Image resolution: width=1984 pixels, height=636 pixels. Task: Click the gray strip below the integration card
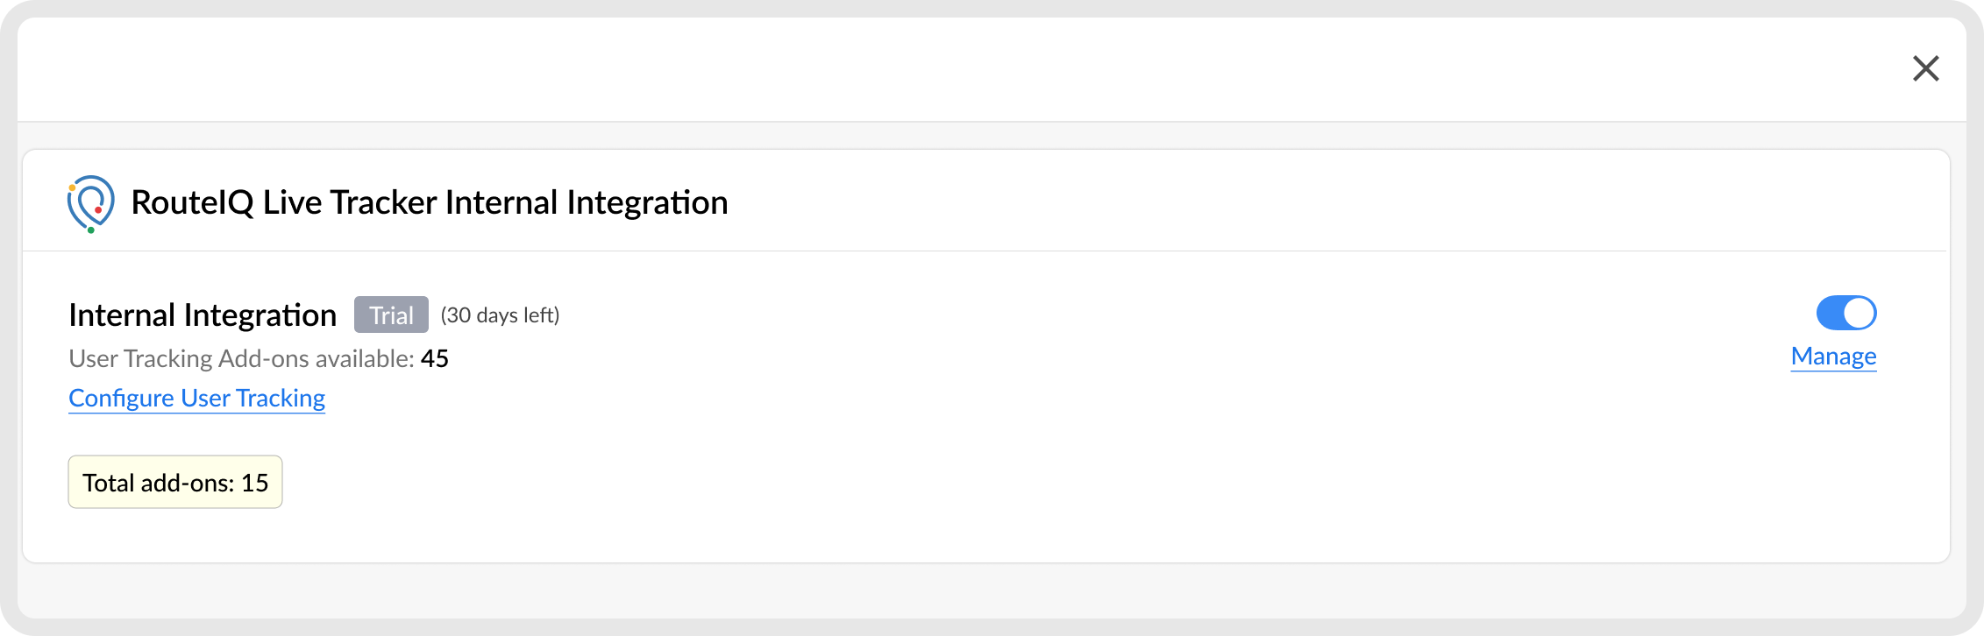point(964,590)
